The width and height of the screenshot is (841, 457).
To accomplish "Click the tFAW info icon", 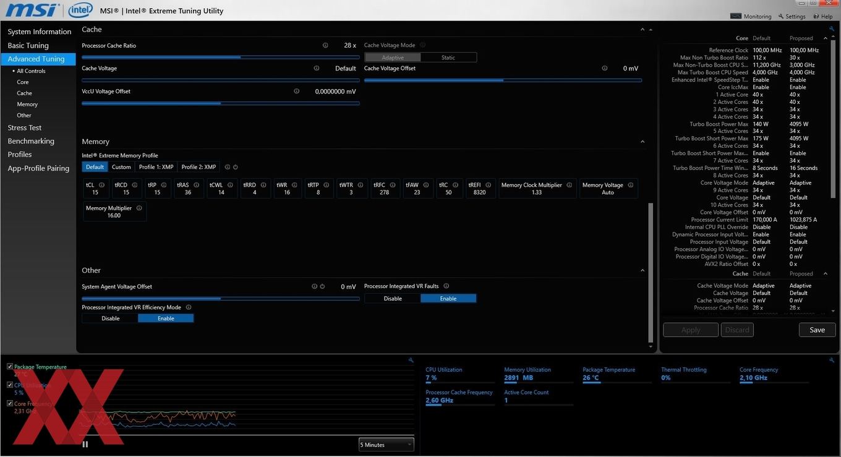I will tap(426, 185).
